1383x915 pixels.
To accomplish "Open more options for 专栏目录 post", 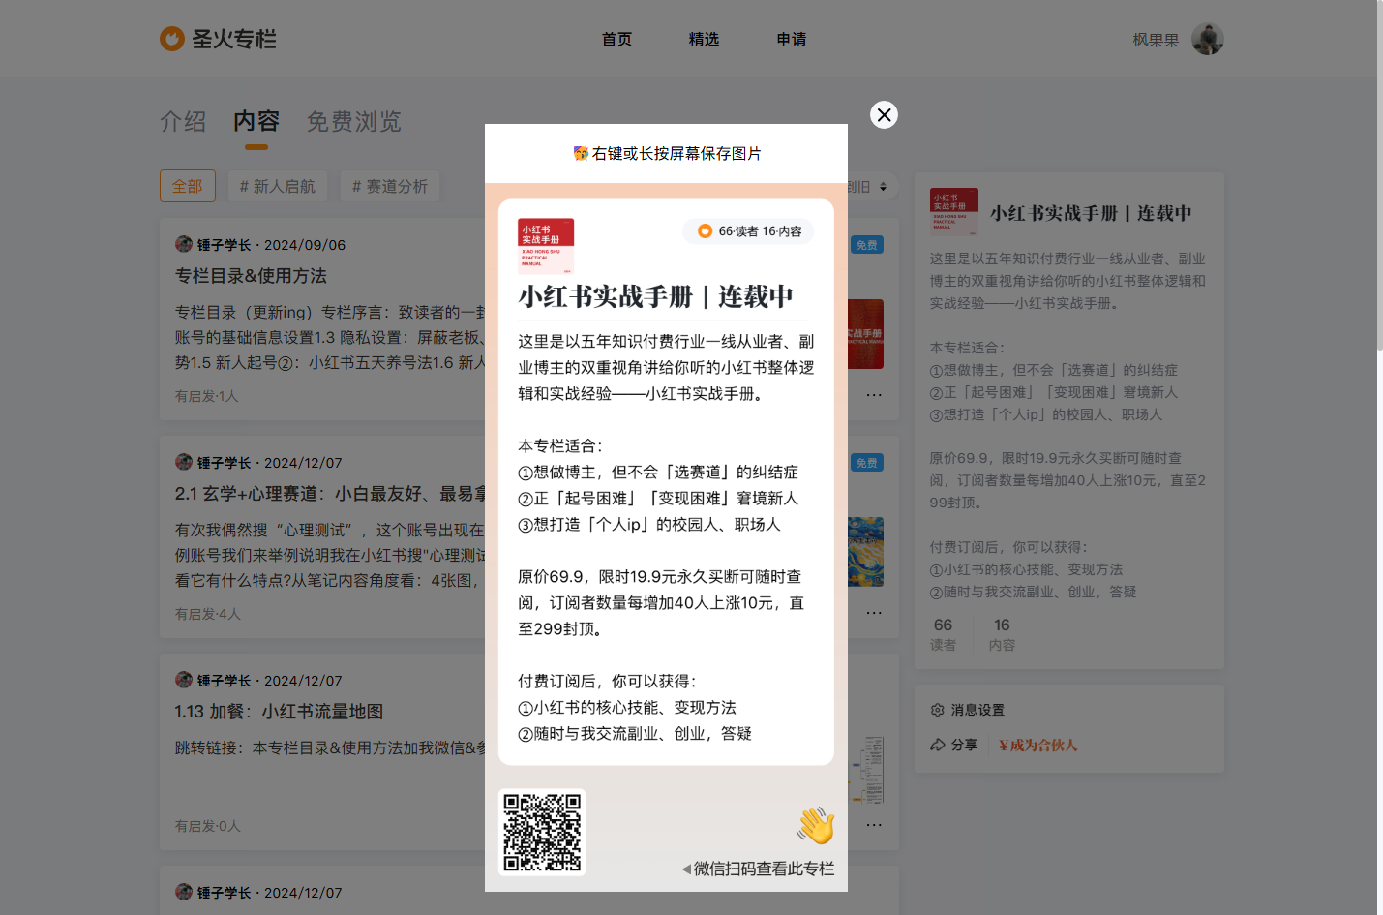I will pyautogui.click(x=874, y=395).
